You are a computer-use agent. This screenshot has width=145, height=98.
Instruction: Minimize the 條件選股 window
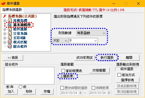coord(114,4)
